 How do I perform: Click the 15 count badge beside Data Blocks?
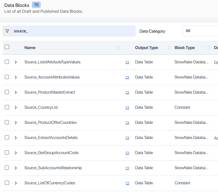click(36, 5)
